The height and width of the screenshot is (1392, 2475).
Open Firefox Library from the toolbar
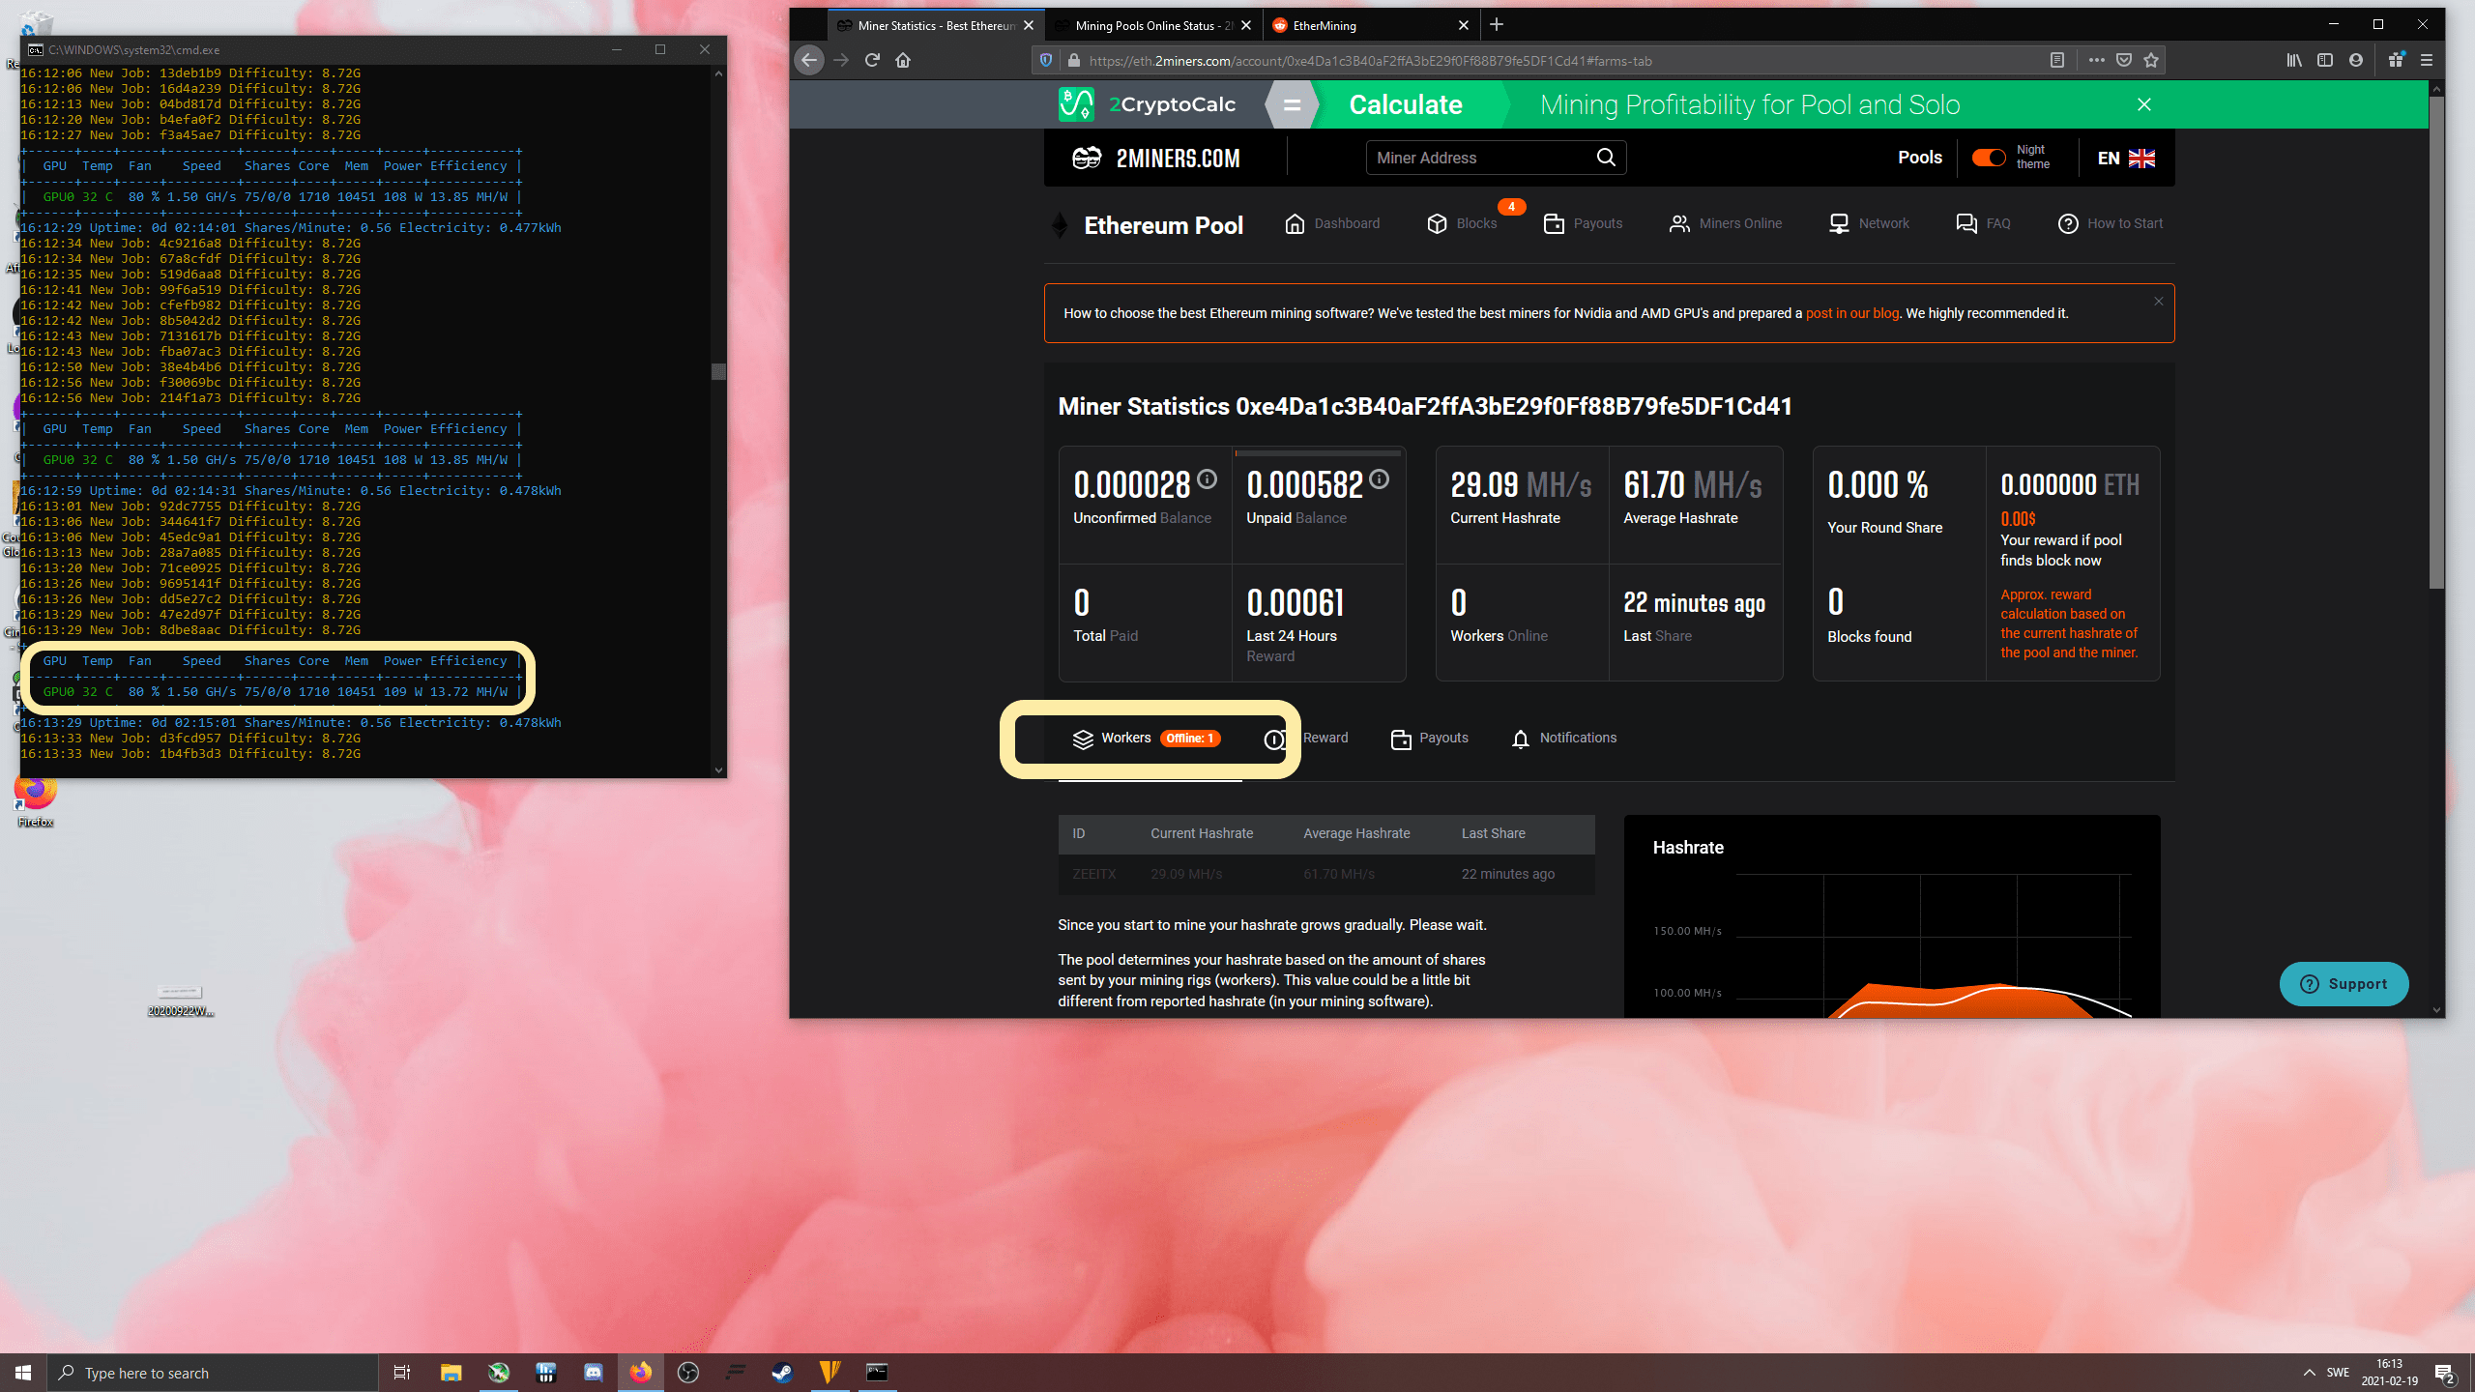(2293, 59)
